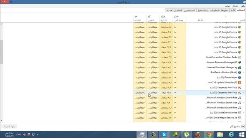Open File Explorer from the taskbar
This screenshot has height=138, width=246.
pyautogui.click(x=220, y=135)
